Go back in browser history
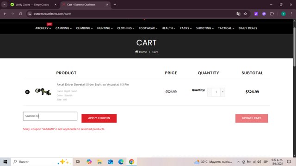296x166 pixels. click(5, 14)
